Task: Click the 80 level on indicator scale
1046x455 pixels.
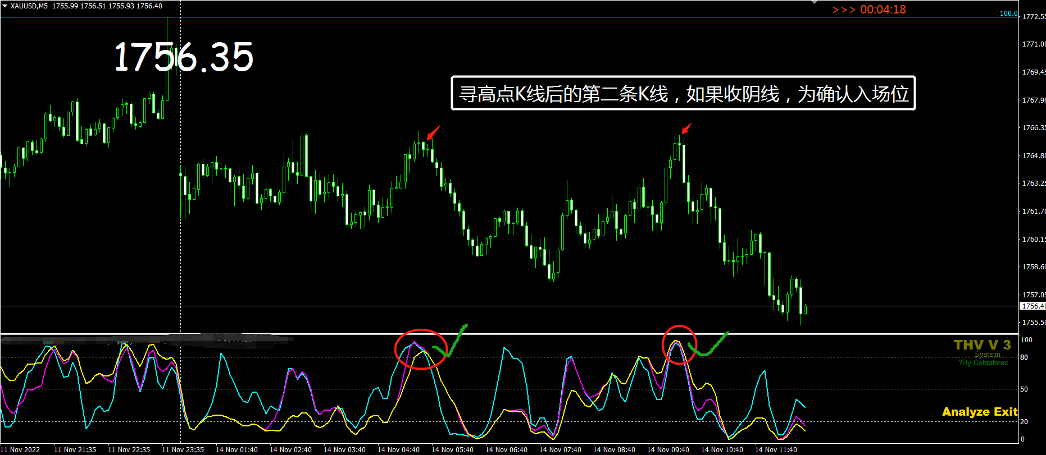Action: (1024, 357)
